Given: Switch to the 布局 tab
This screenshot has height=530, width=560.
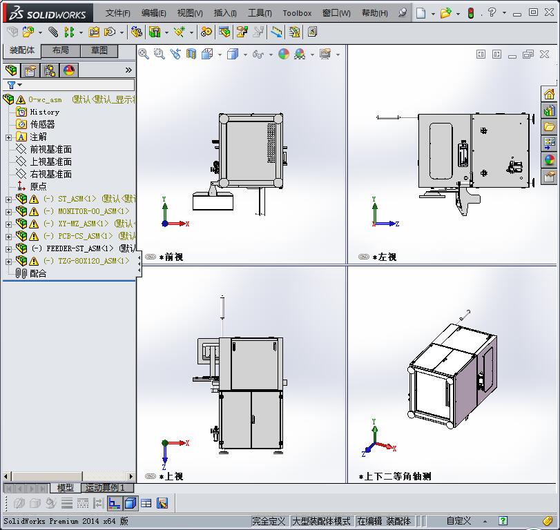Looking at the screenshot, I should point(61,50).
